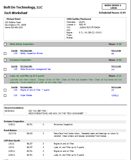Tick Engine oil and oil filter checkbox
The image size is (131, 160).
5,90
